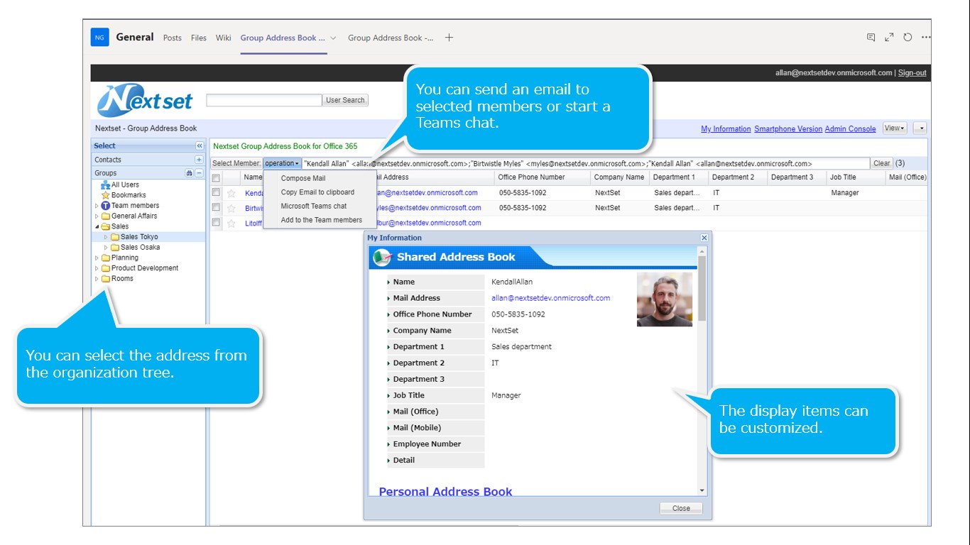Click the Clear button

coord(881,163)
